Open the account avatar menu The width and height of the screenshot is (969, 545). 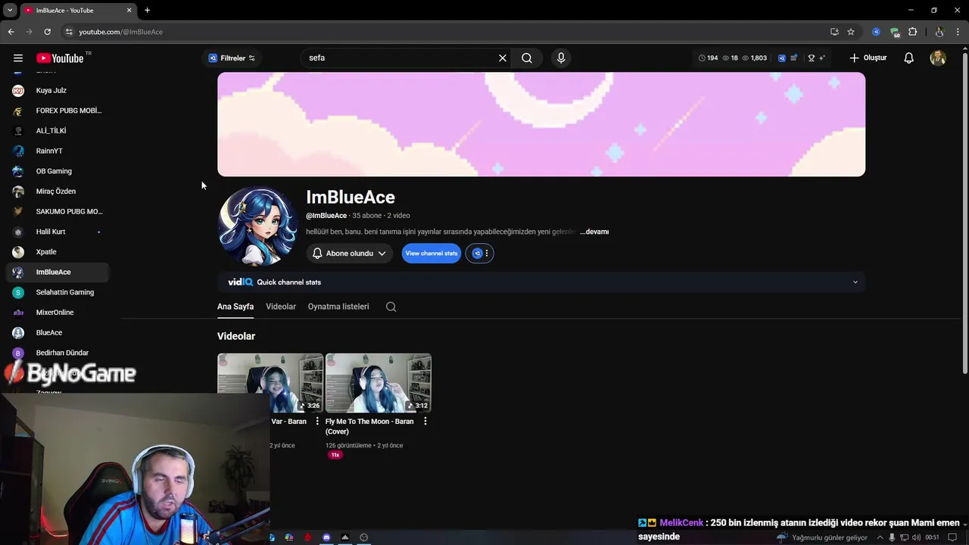(x=938, y=58)
